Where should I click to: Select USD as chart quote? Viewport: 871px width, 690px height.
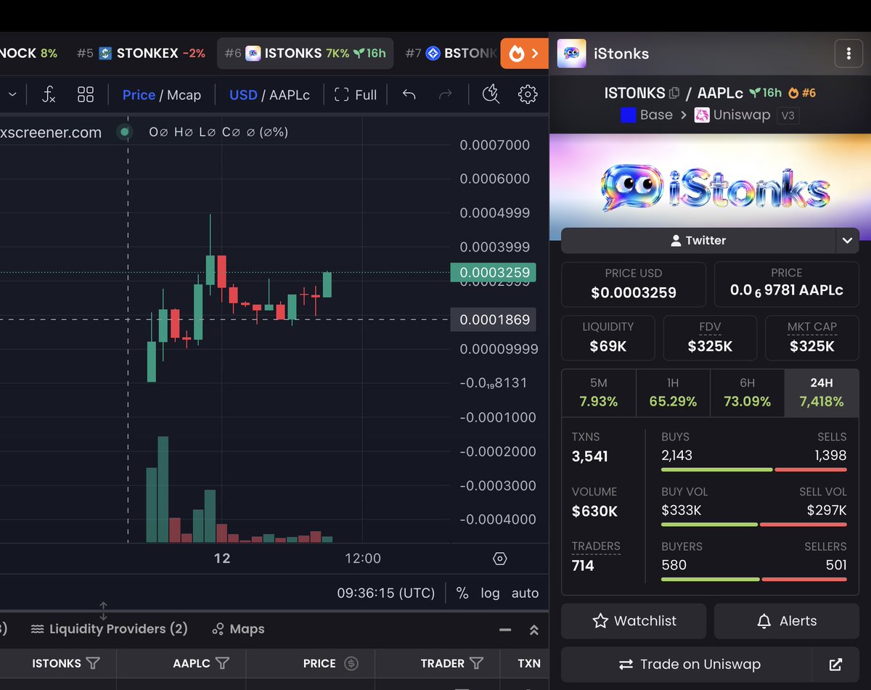click(243, 95)
